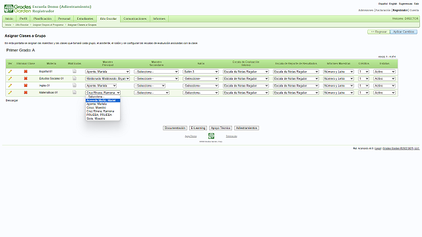Open matrícula document icon for Estudios Sociales 01

(x=75, y=78)
